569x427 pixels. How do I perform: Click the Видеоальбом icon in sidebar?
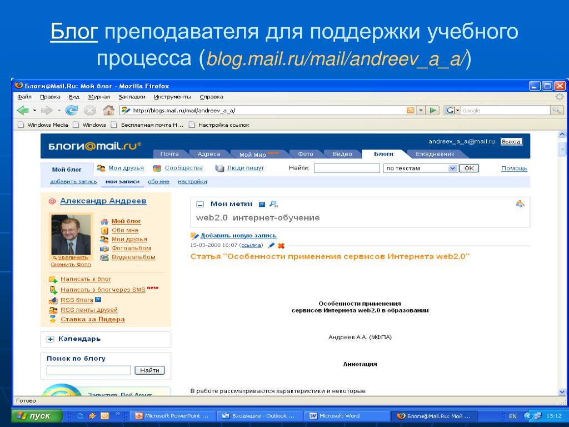tap(104, 257)
